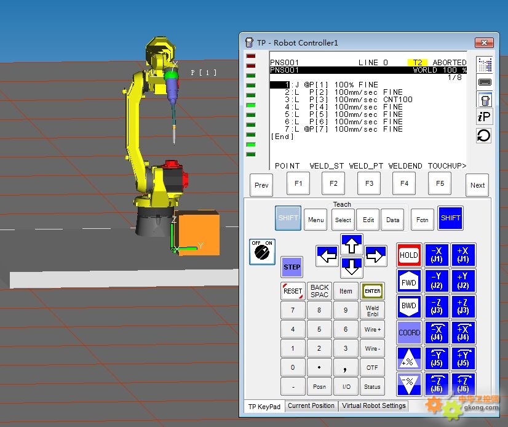The image size is (508, 427).
Task: Click the F2 function key
Action: (x=333, y=183)
